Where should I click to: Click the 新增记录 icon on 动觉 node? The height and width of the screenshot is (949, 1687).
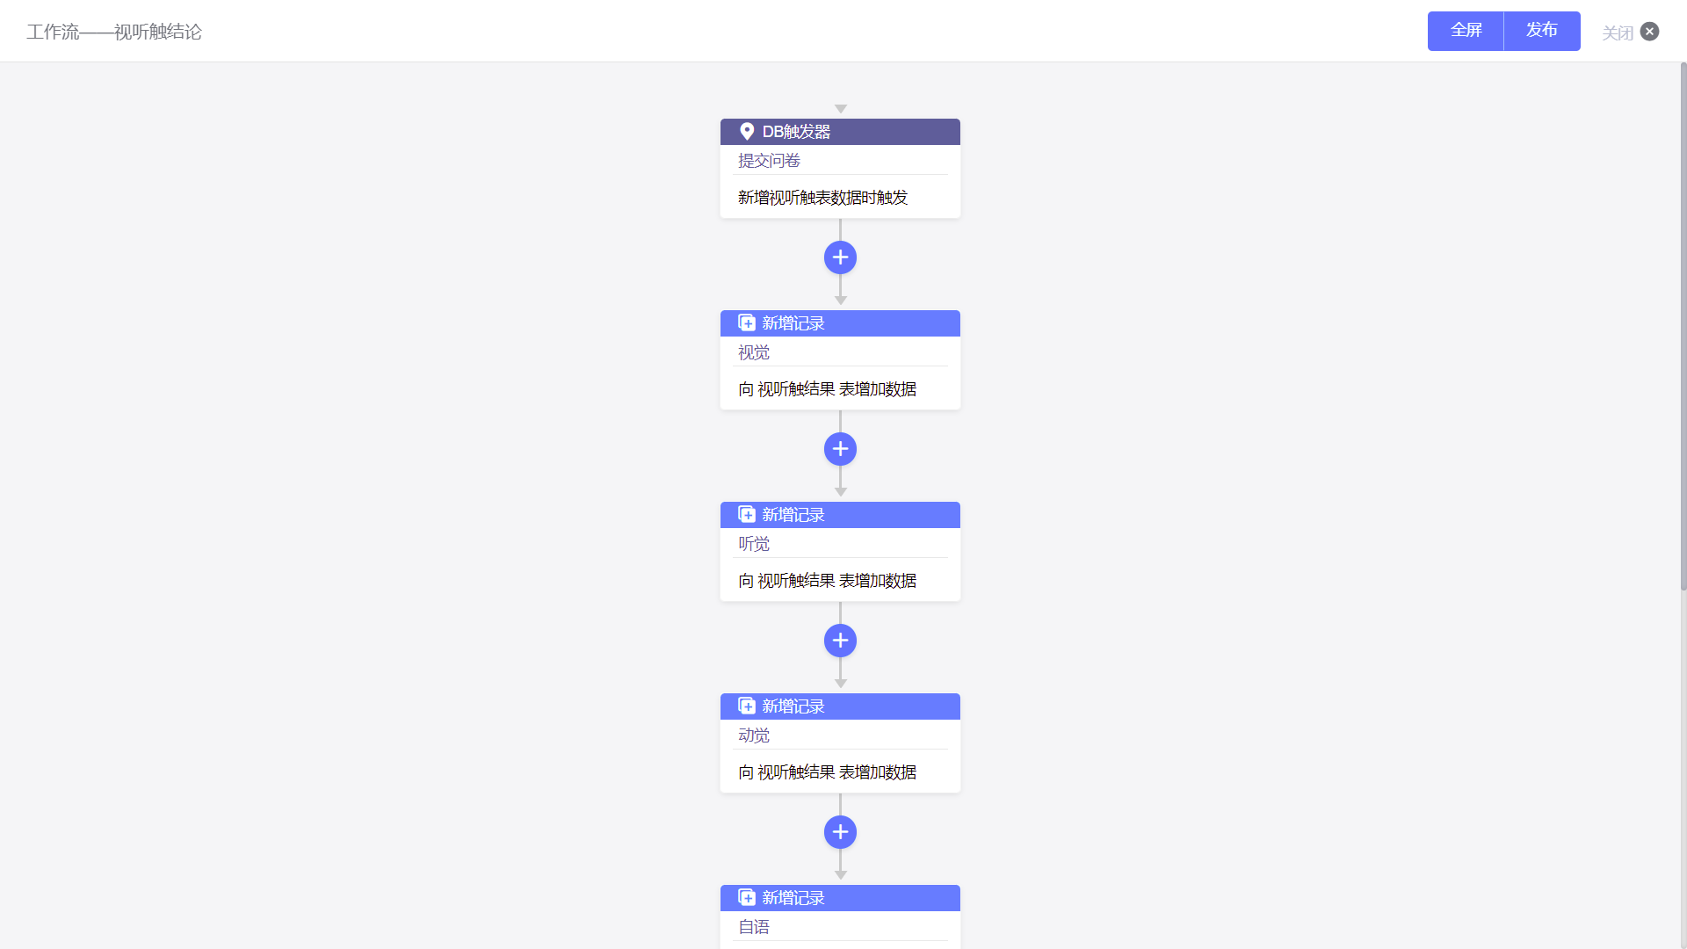coord(747,706)
